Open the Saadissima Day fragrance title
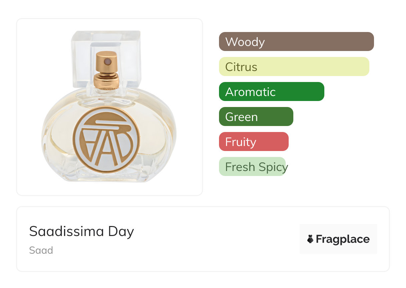 coord(82,231)
